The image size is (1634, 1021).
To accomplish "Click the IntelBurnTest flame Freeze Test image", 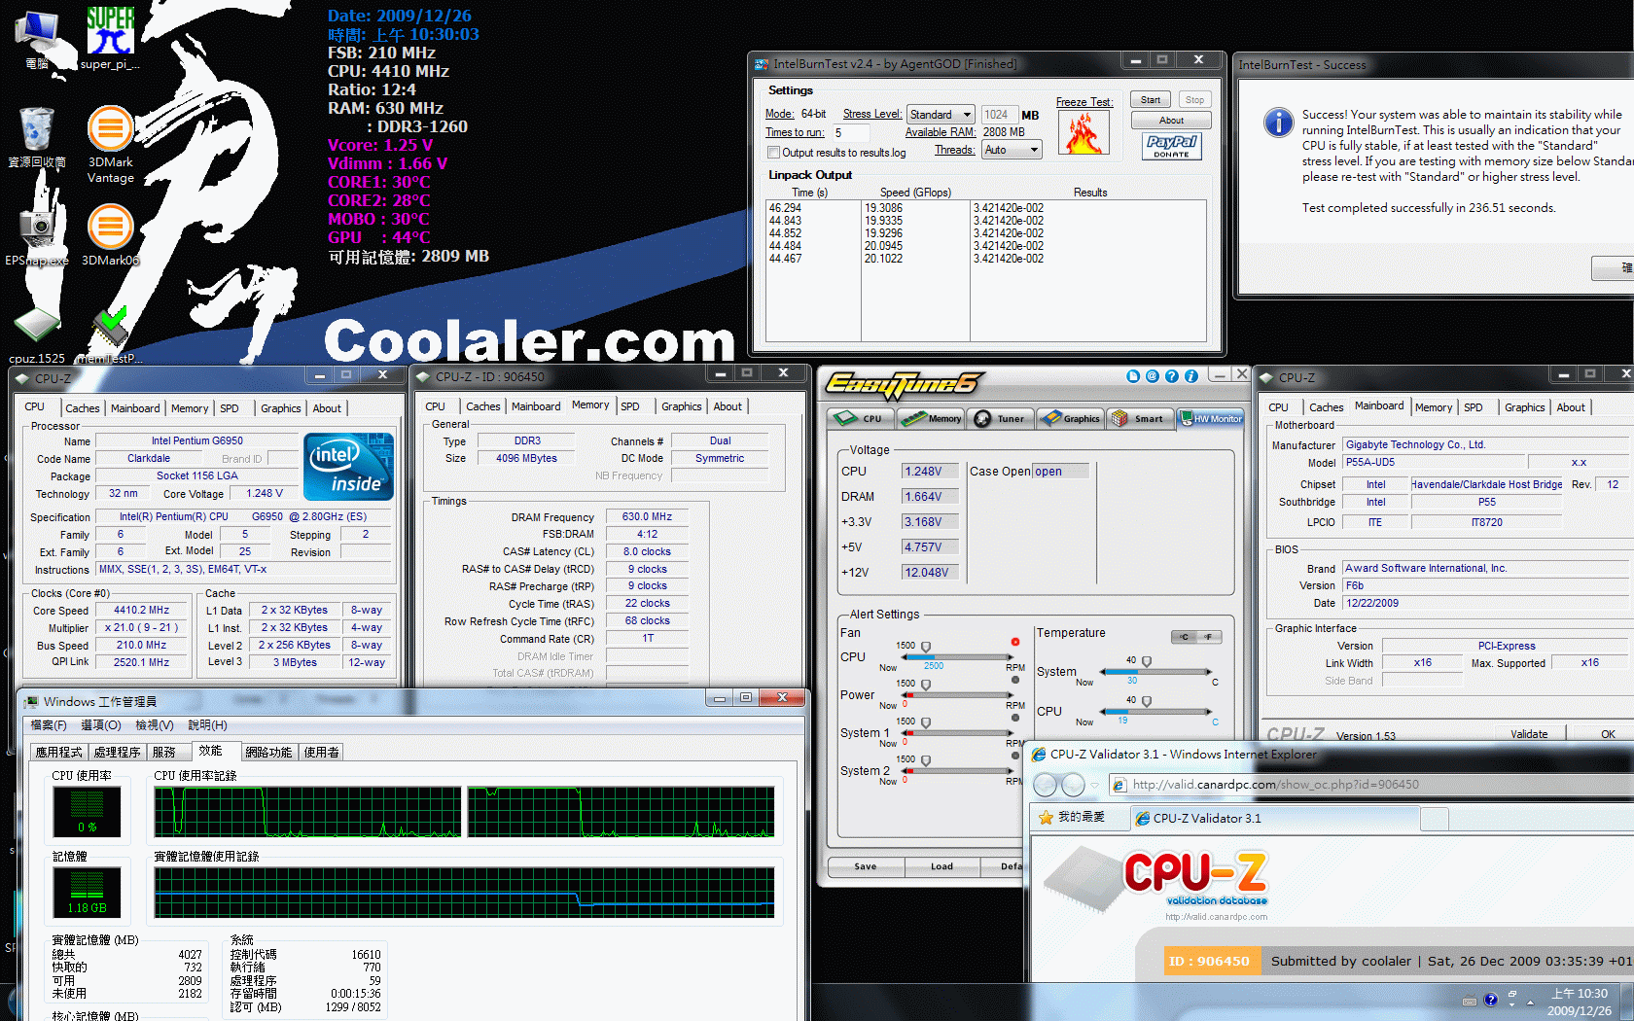I will [x=1084, y=132].
